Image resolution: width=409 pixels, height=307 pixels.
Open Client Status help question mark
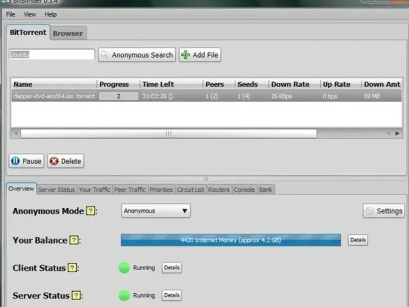72,268
